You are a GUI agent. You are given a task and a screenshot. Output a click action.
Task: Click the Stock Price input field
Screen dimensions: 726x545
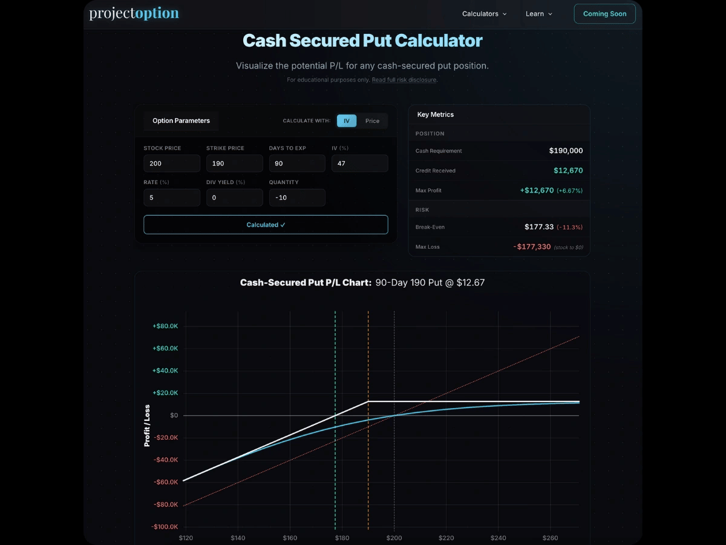[x=172, y=163]
